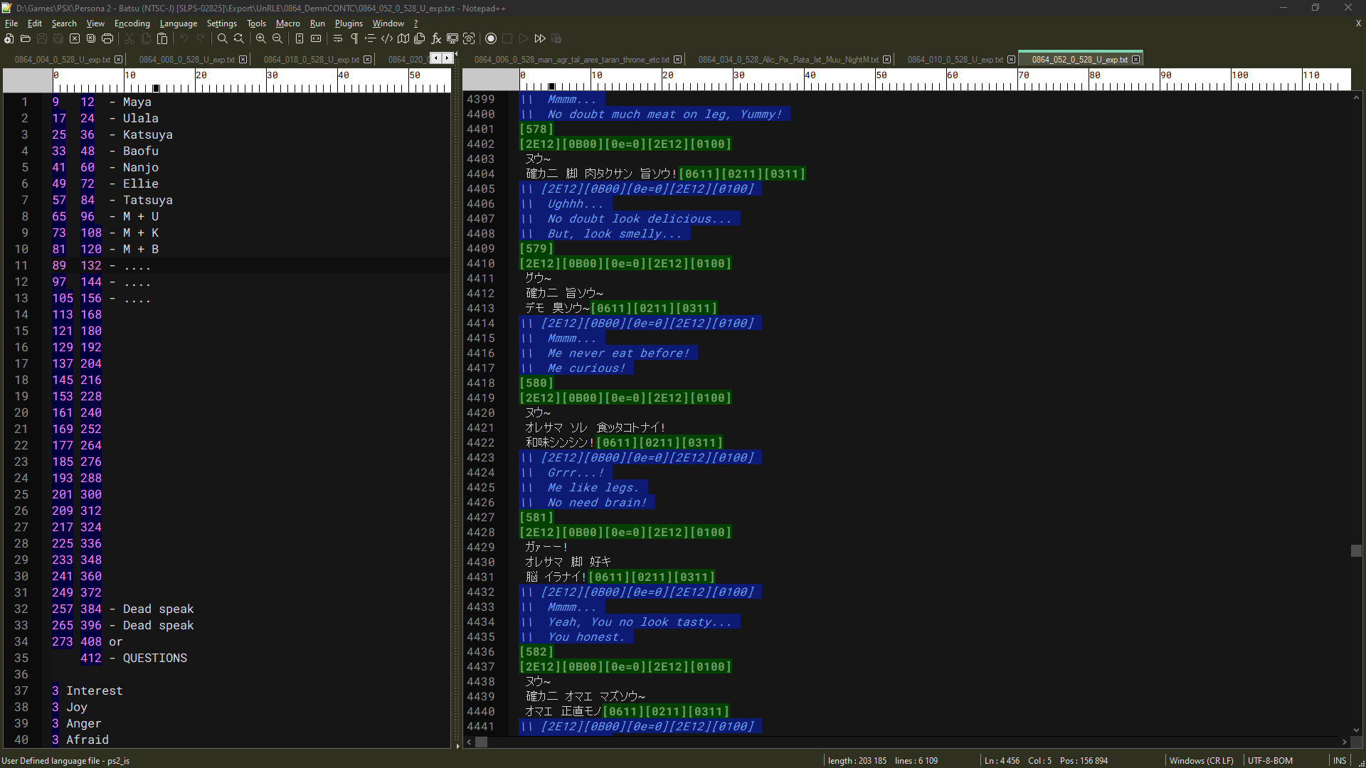1366x768 pixels.
Task: Open the Encoding menu
Action: (x=132, y=23)
